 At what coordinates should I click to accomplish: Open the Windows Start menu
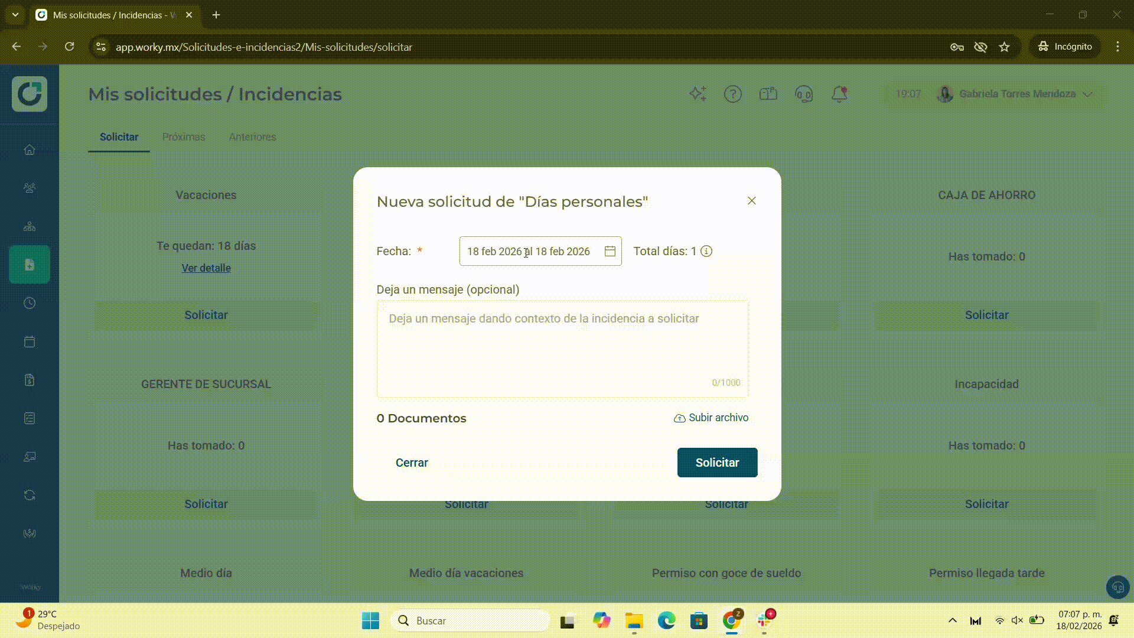370,621
